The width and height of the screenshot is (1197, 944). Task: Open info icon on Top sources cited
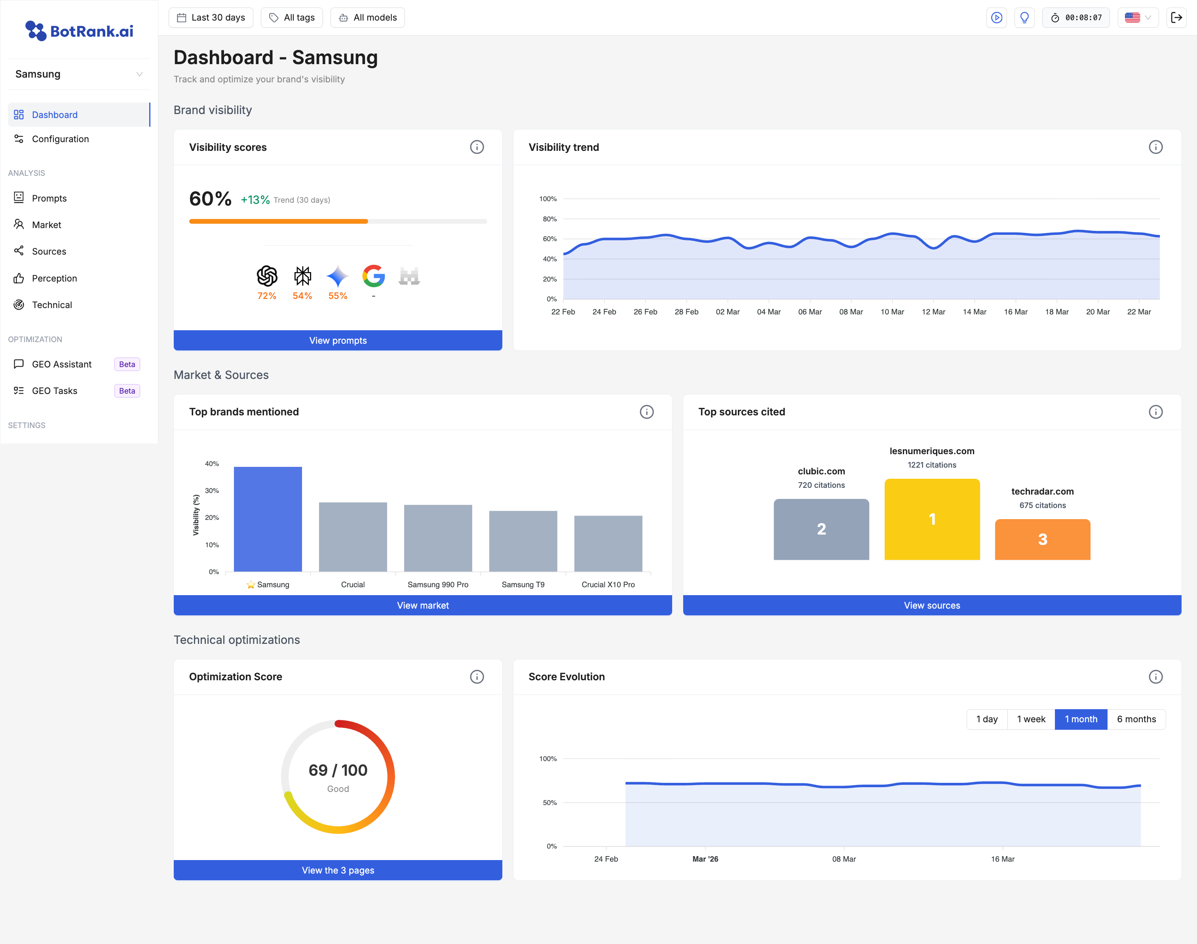click(1155, 412)
